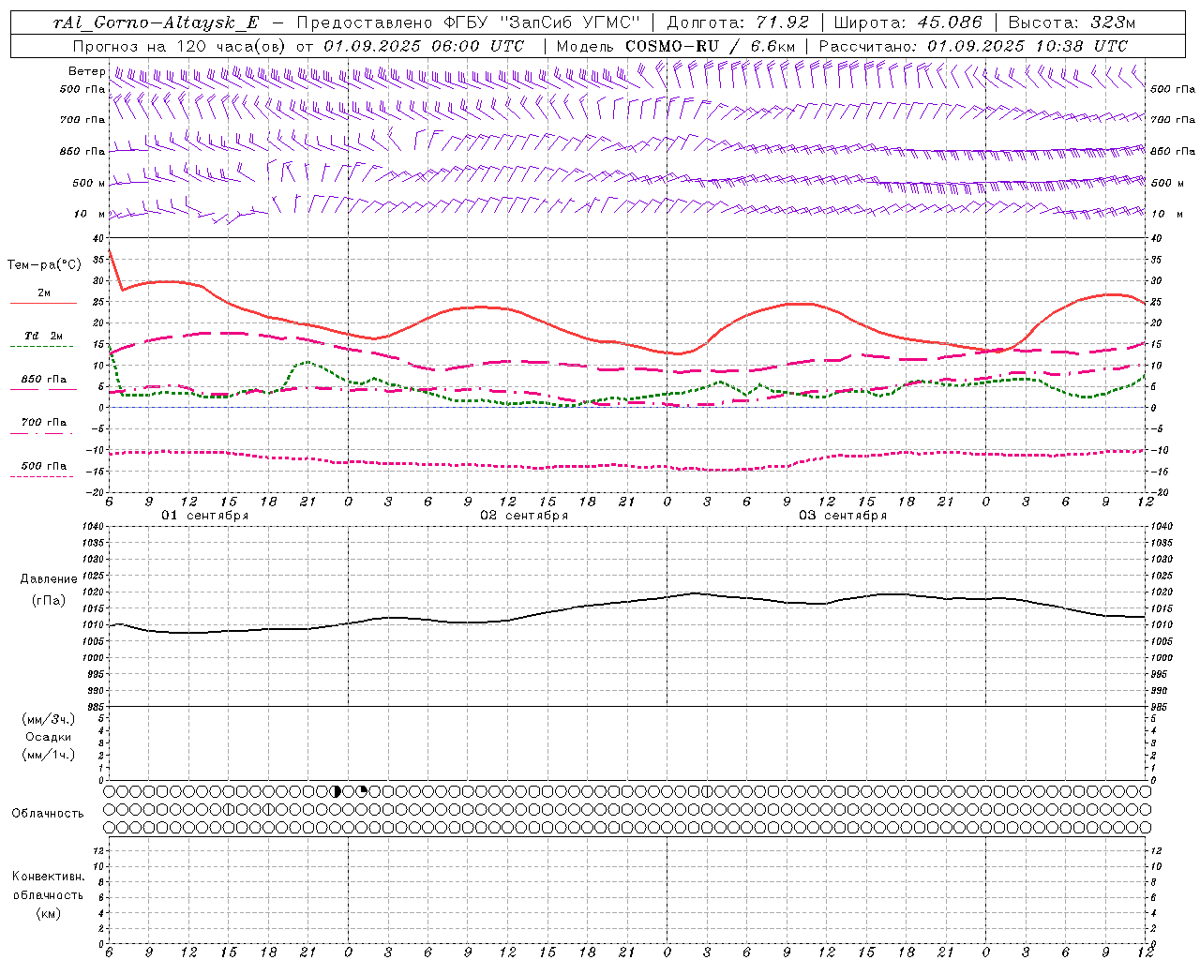Click left 700 гПа wind level label
Viewport: 1200px width, 960px height.
[x=82, y=120]
